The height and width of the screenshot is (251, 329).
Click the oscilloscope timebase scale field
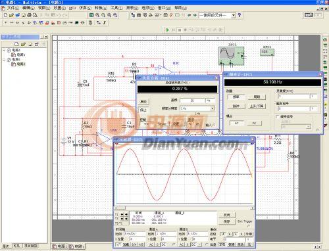point(134,234)
